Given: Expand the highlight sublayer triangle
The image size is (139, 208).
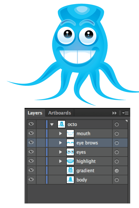Looking at the screenshot, I should tap(60, 161).
